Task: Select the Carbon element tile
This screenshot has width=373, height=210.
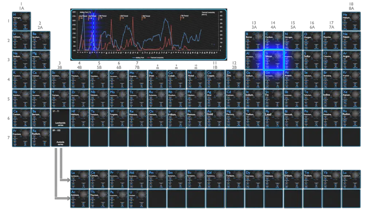Action: (x=274, y=40)
